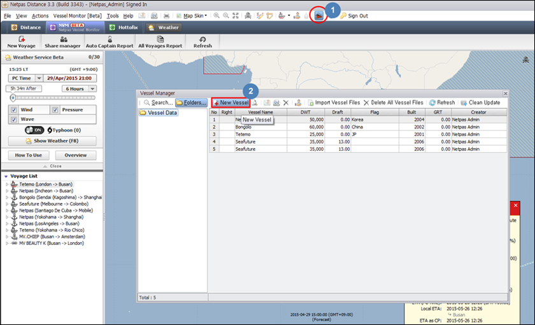
Task: Select the Tetemo vessel row
Action: 358,134
